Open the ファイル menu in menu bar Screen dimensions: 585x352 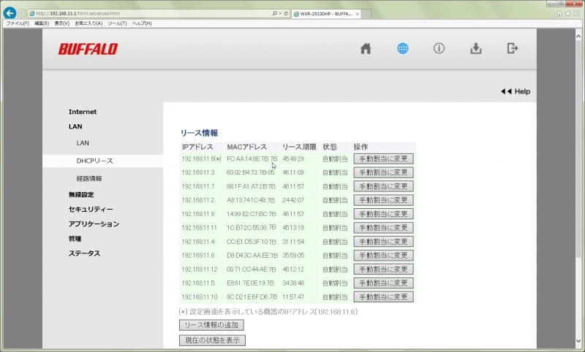click(18, 23)
